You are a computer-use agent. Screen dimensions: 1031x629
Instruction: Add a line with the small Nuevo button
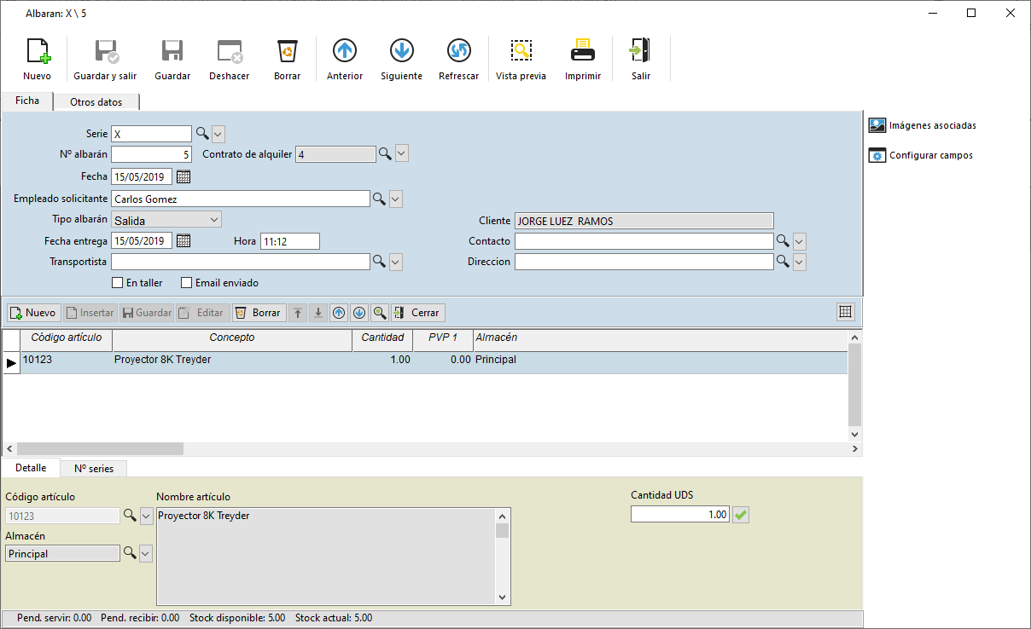pyautogui.click(x=33, y=313)
